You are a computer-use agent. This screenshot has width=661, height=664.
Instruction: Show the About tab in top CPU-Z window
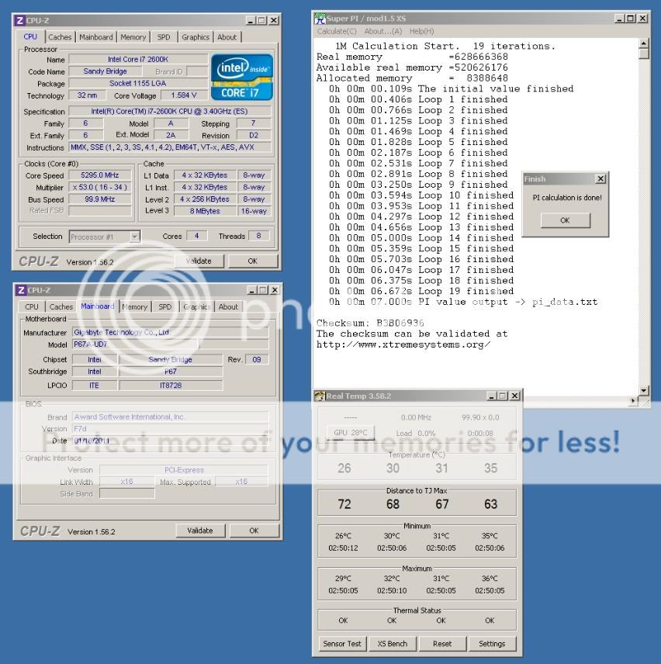pyautogui.click(x=227, y=37)
